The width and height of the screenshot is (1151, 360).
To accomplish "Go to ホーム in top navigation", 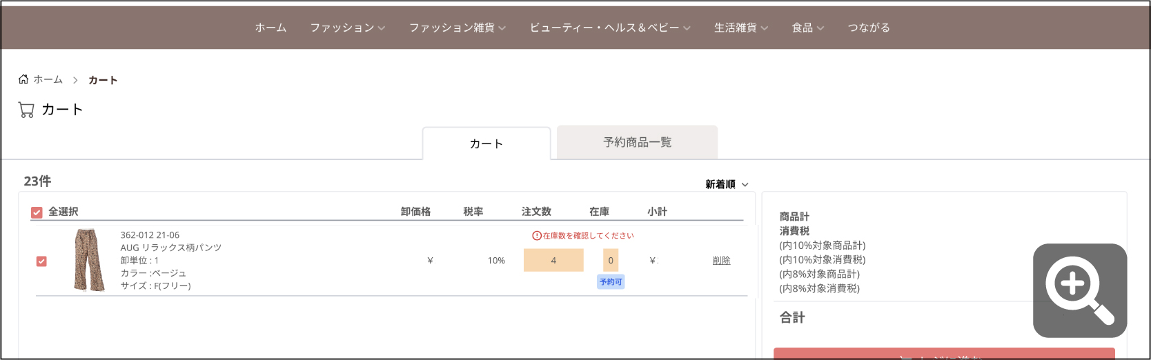I will [x=270, y=28].
